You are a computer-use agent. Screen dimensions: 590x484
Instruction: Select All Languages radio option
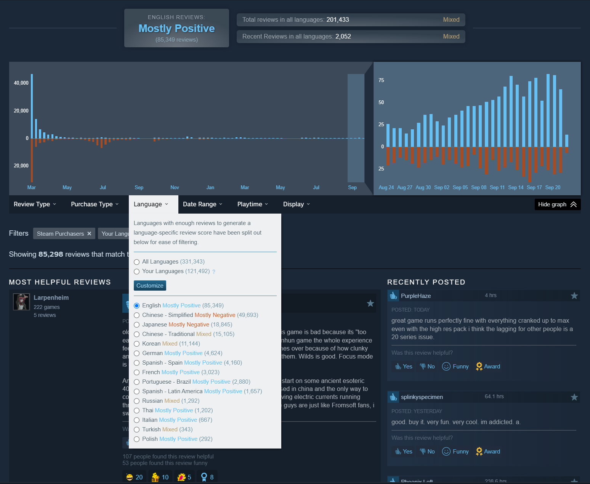click(x=137, y=262)
